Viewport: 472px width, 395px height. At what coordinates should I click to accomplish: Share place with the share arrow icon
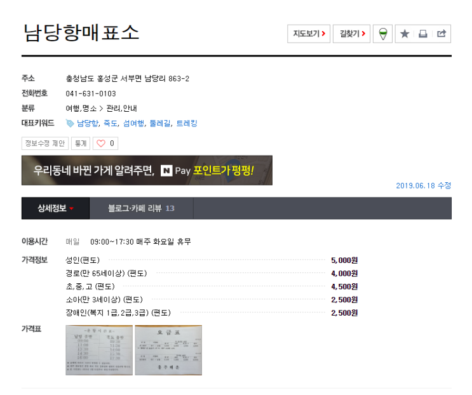coord(442,34)
